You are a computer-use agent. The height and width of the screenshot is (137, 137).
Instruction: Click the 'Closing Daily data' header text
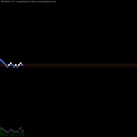tap(24, 2)
